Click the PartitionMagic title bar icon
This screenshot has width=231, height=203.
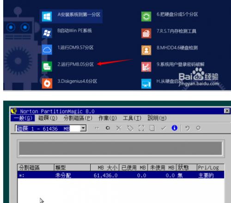point(14,111)
